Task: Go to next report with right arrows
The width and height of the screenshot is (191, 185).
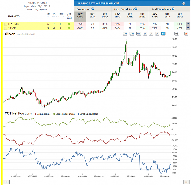Action: 186,182
